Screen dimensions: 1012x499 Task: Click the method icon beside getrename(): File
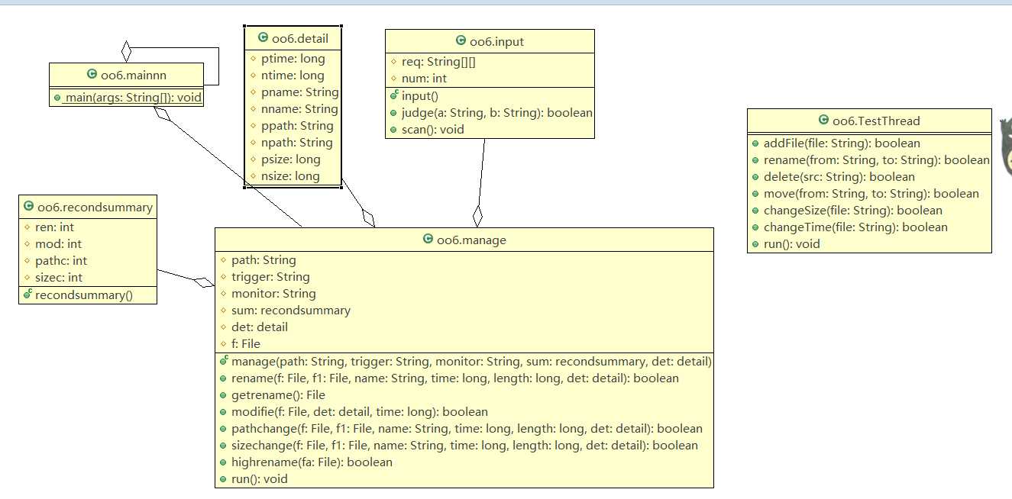(x=224, y=395)
